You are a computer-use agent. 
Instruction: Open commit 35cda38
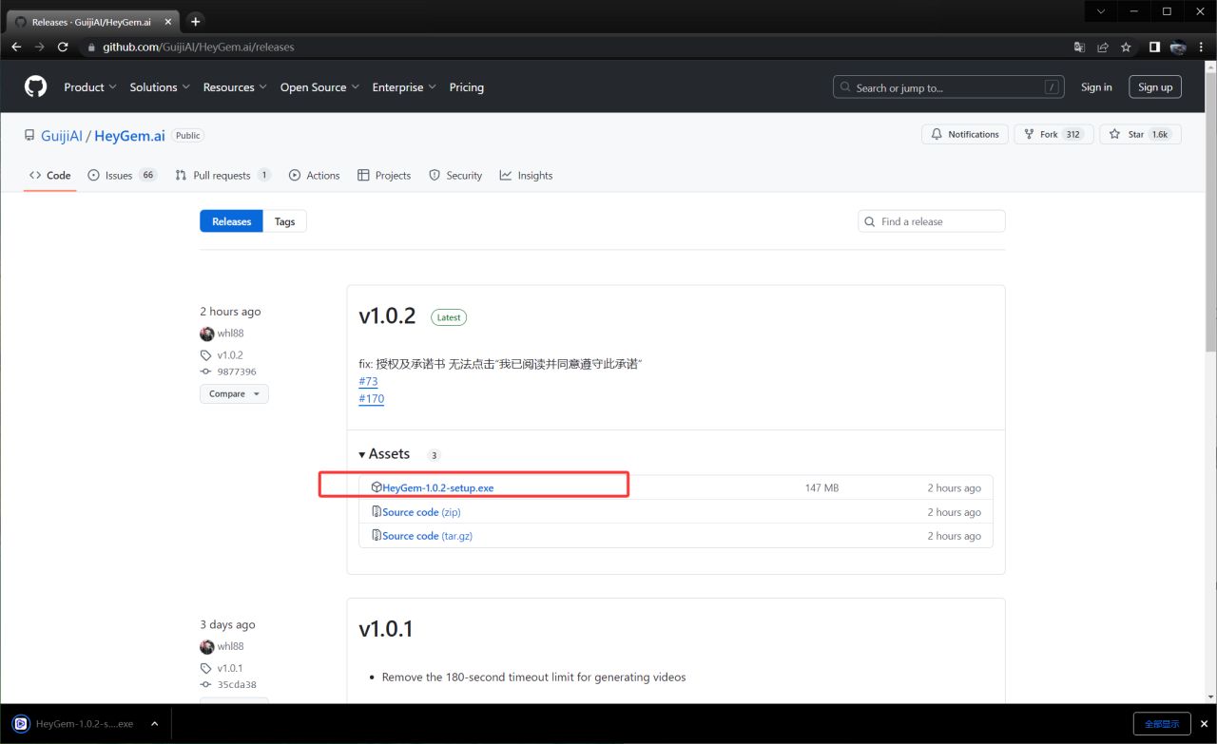(x=237, y=684)
